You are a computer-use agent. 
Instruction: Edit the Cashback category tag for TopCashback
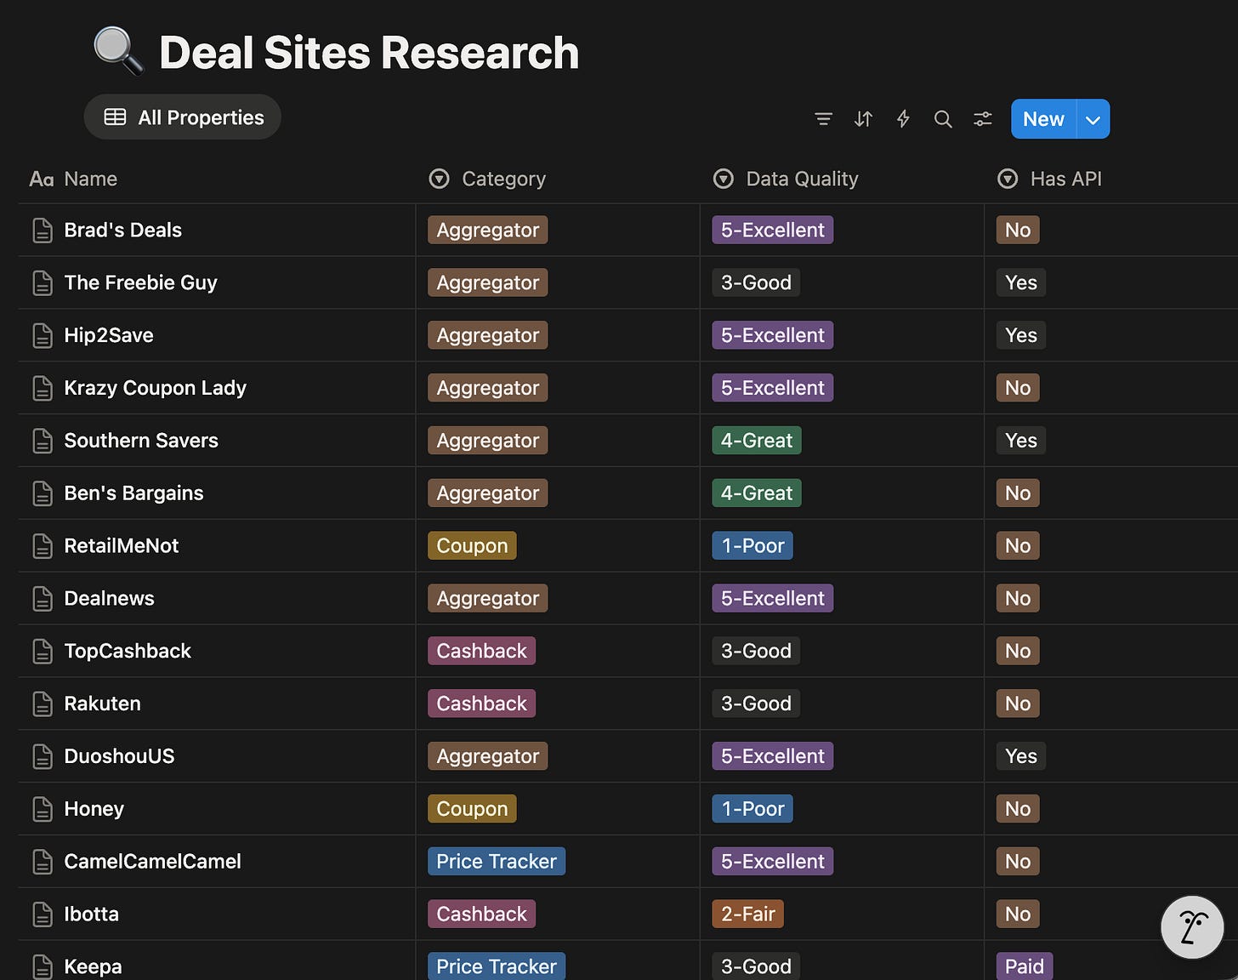coord(482,651)
